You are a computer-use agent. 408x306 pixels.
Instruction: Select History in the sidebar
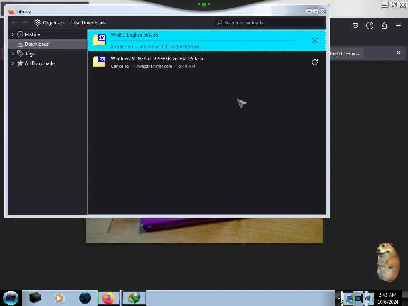pos(33,35)
